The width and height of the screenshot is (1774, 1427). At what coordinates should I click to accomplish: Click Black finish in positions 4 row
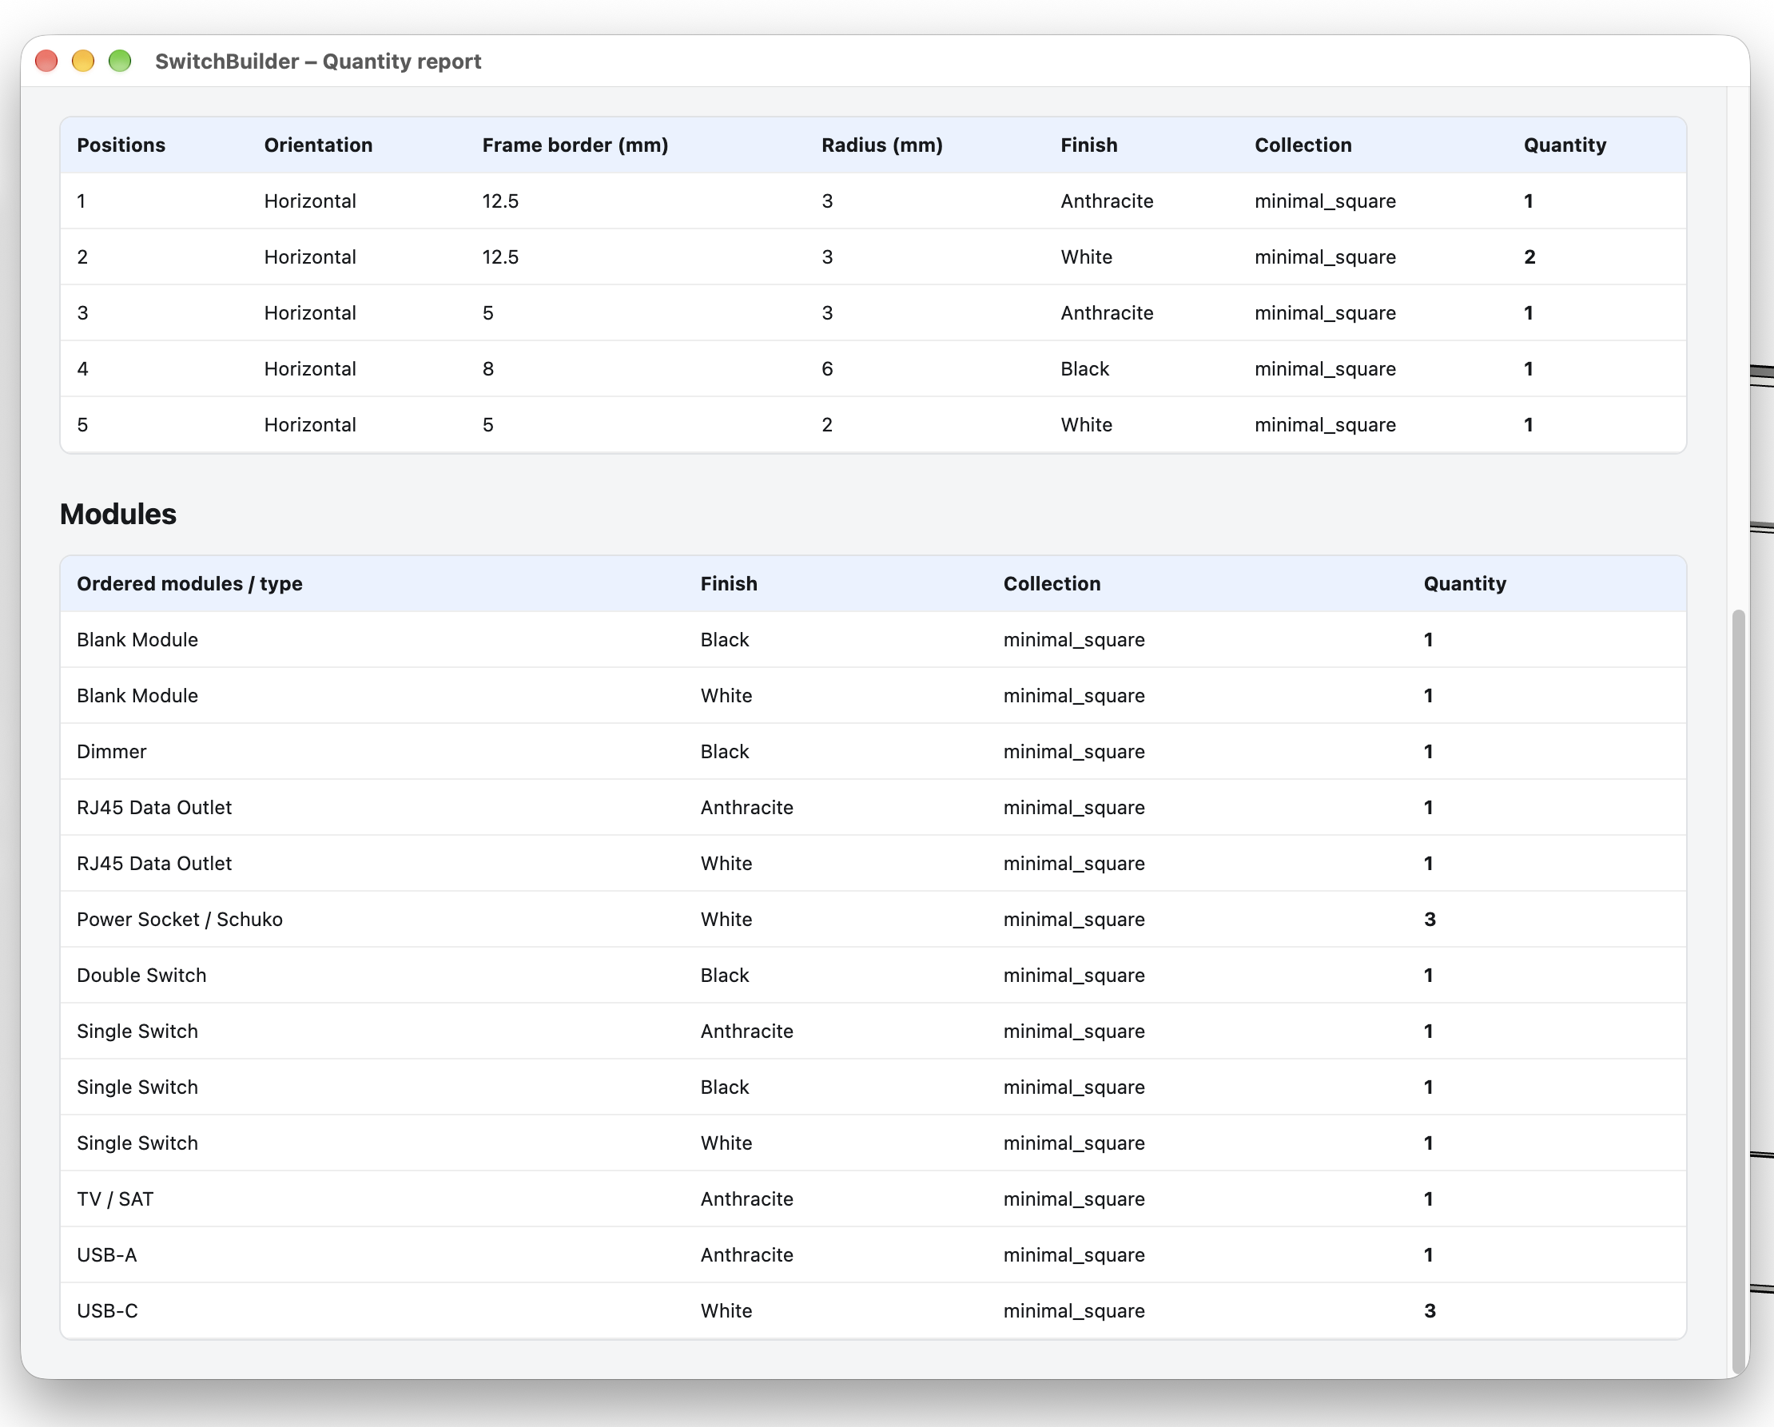tap(1084, 369)
